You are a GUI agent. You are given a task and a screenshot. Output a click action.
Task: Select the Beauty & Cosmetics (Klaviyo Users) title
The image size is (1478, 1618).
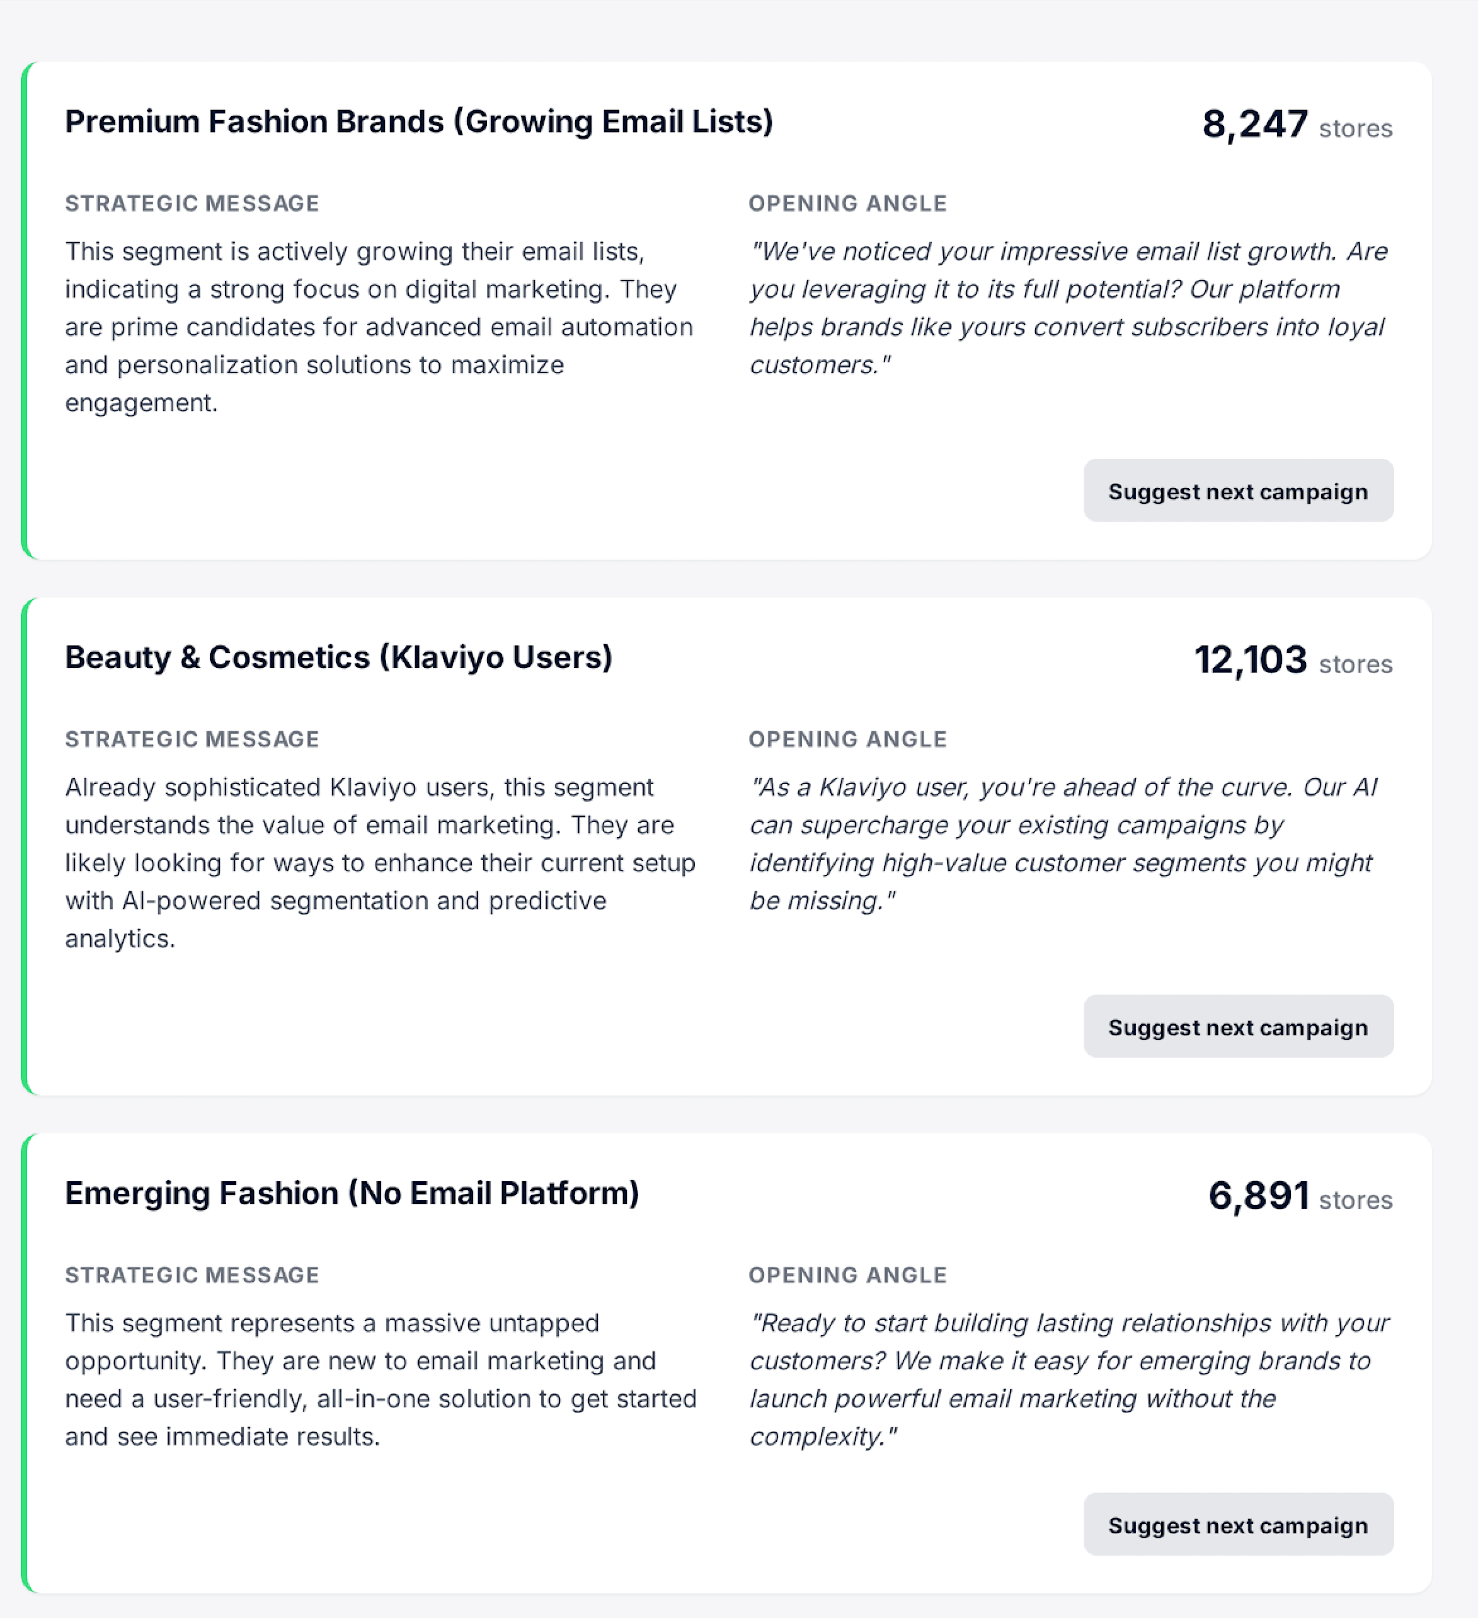click(338, 657)
